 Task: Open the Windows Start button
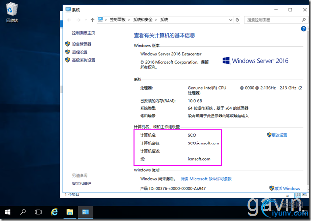coord(8,212)
